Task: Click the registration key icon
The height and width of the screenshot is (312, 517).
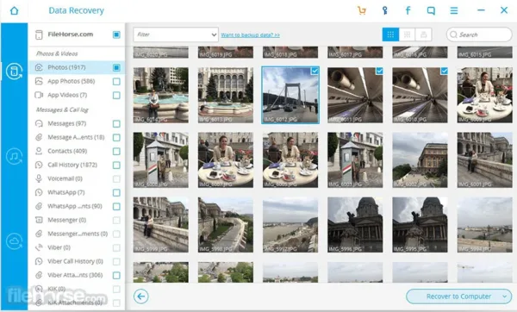Action: coord(384,10)
